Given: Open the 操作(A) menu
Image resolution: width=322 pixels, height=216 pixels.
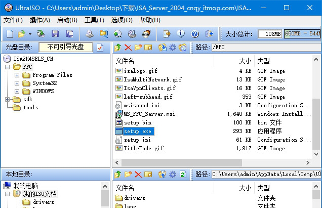Looking at the screenshot, I should (x=40, y=20).
